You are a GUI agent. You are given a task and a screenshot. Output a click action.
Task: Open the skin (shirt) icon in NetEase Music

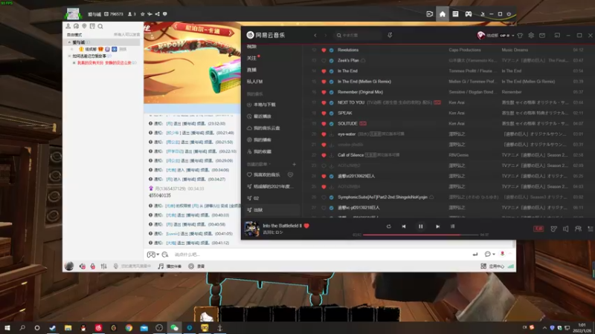(x=520, y=35)
